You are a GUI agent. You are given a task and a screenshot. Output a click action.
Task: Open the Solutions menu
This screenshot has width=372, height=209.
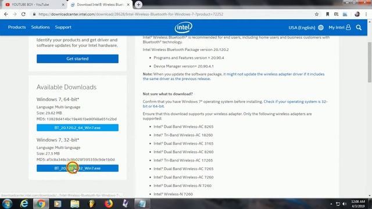[x=40, y=27]
